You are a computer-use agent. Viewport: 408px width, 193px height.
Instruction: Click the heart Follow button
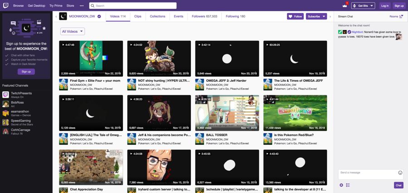coord(295,16)
